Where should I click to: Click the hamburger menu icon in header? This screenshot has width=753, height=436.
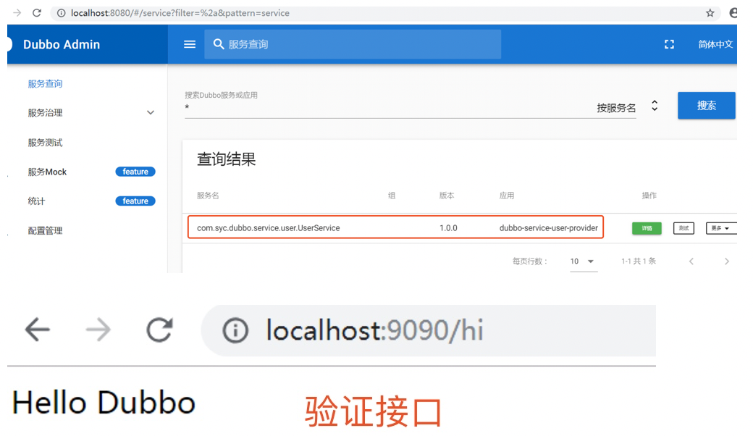pos(190,44)
